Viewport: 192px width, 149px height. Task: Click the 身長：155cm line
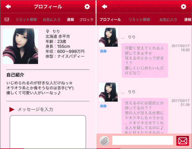58,47
